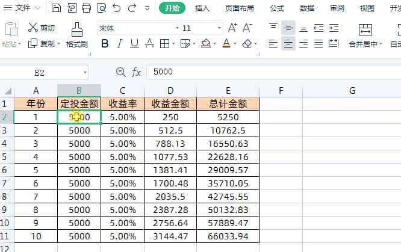Expand the font color dropdown arrow

[x=235, y=44]
